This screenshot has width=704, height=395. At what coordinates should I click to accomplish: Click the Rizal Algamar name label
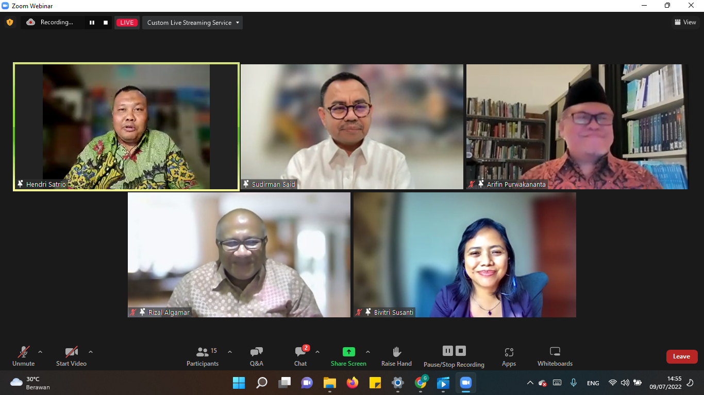(169, 312)
